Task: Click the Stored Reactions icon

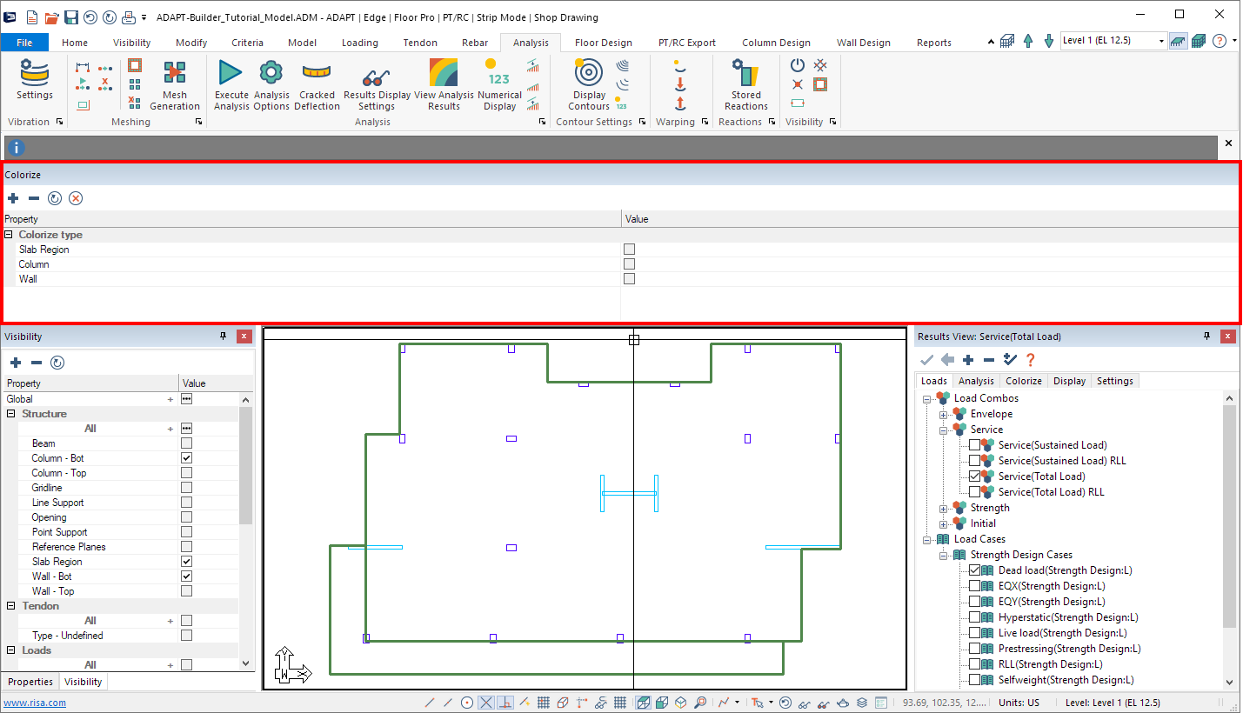Action: (745, 74)
